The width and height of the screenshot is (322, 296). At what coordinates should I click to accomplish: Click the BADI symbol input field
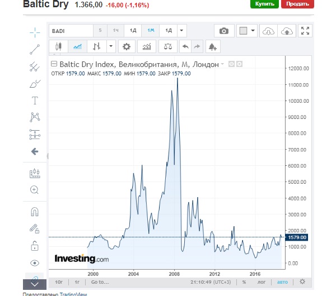pos(71,31)
